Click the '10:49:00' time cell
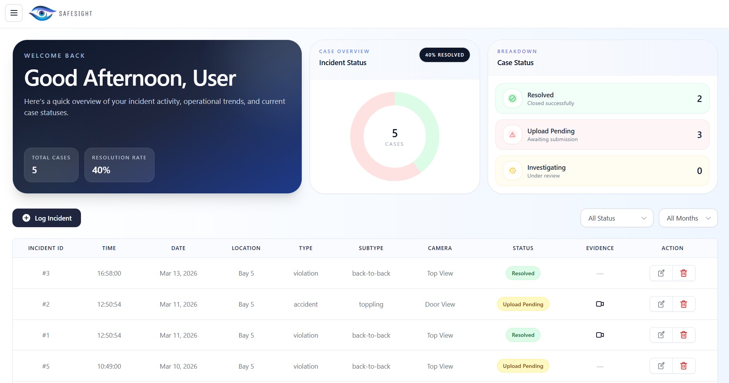This screenshot has width=729, height=383. [x=109, y=366]
